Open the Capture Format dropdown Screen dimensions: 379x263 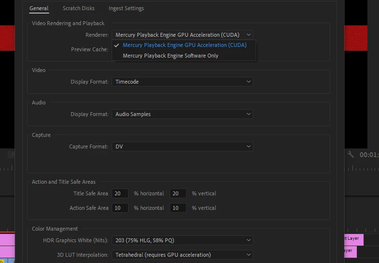(182, 146)
